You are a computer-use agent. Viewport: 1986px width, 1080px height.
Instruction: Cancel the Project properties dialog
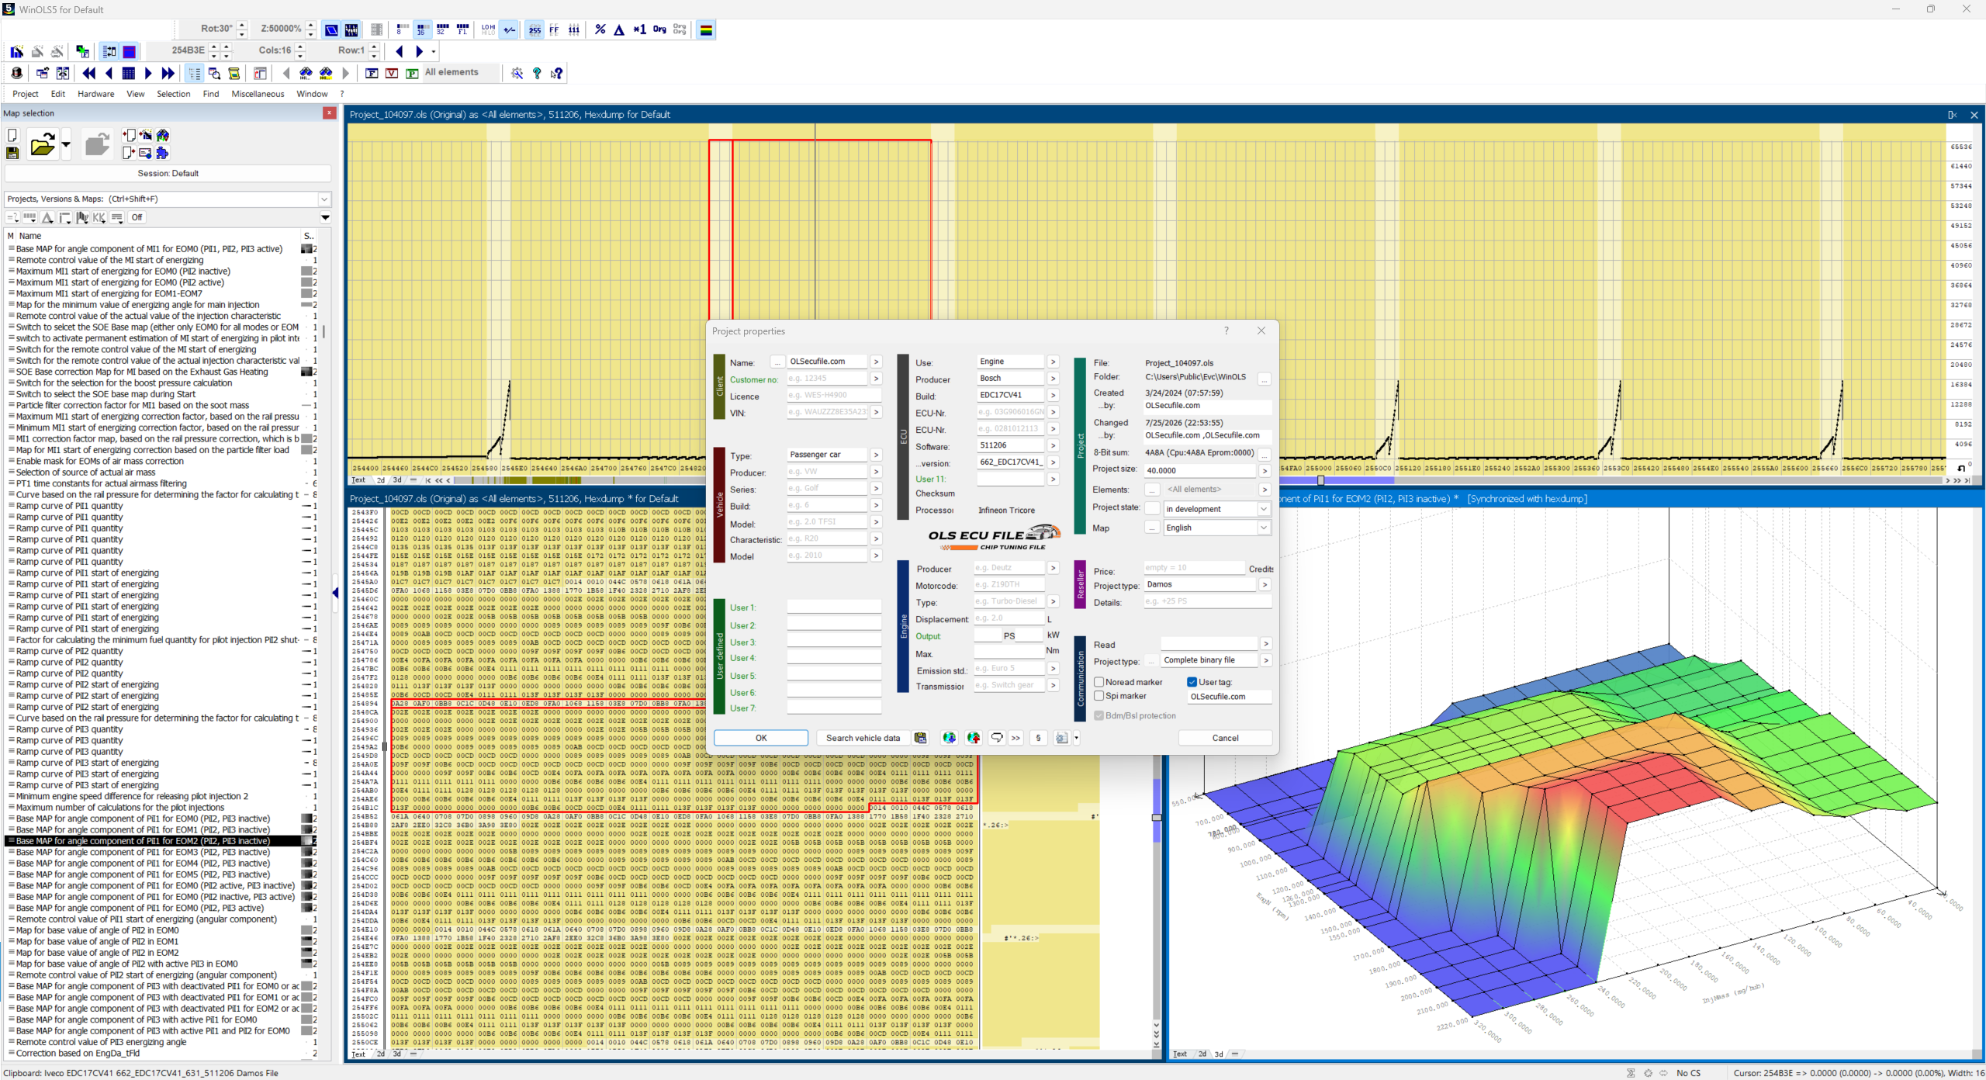pos(1225,738)
